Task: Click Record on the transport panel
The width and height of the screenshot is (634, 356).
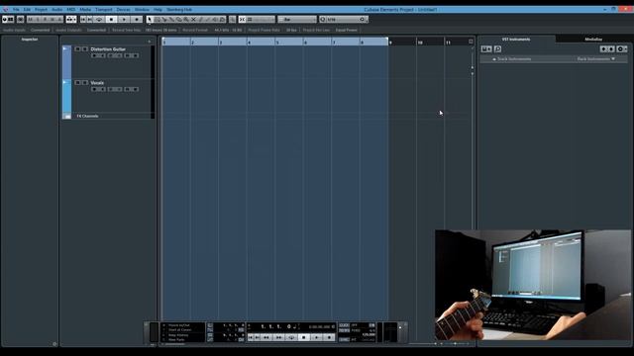Action: tap(329, 337)
